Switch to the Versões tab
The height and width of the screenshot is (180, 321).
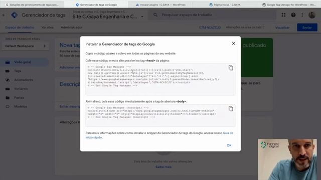[x=48, y=27]
